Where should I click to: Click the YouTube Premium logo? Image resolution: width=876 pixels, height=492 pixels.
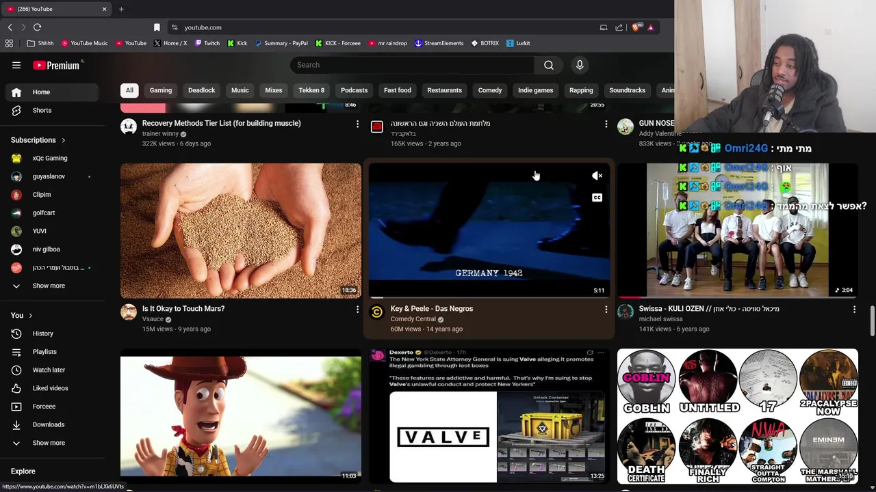click(x=57, y=65)
